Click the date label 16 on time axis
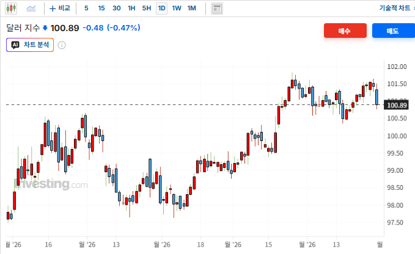 (48, 244)
